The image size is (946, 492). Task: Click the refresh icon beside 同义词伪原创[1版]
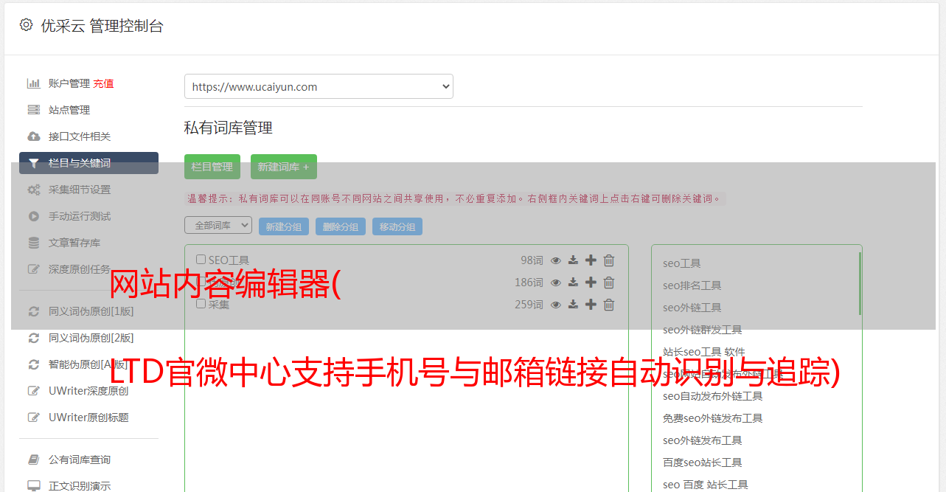coord(34,311)
